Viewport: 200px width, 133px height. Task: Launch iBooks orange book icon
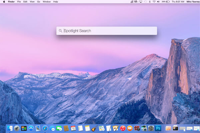point(130,128)
